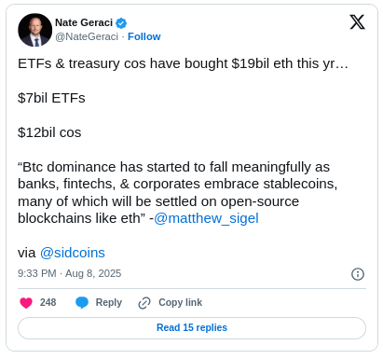Open Read 15 replies button

(192, 328)
